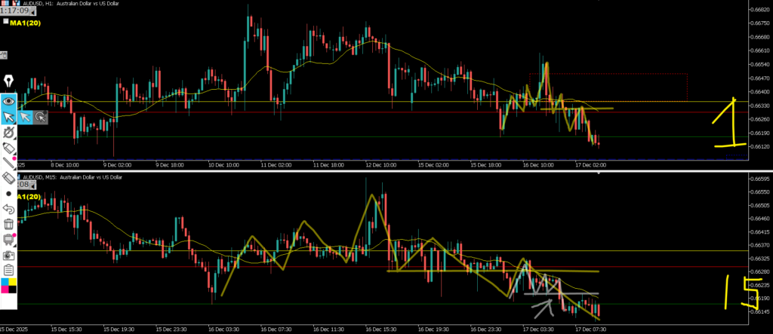
Task: Select the straight line drawing tool
Action: pyautogui.click(x=9, y=162)
